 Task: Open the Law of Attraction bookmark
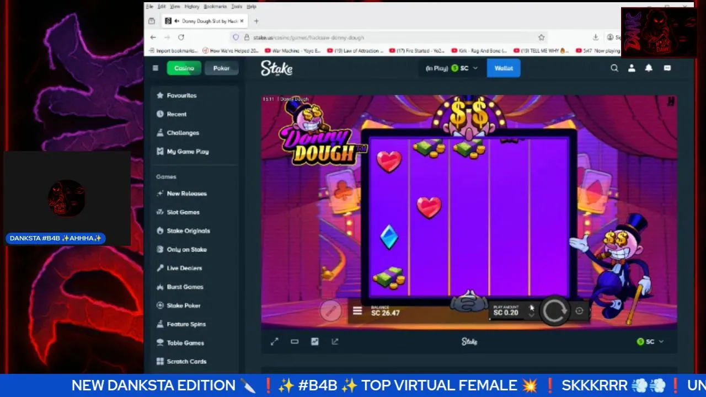coord(356,51)
